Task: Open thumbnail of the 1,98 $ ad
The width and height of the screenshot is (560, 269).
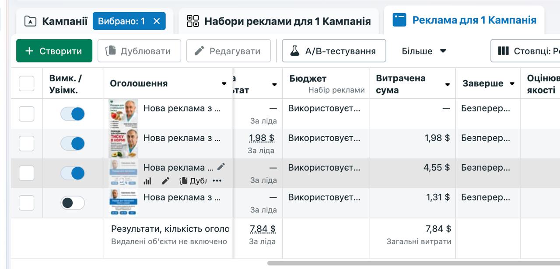Action: 123,143
